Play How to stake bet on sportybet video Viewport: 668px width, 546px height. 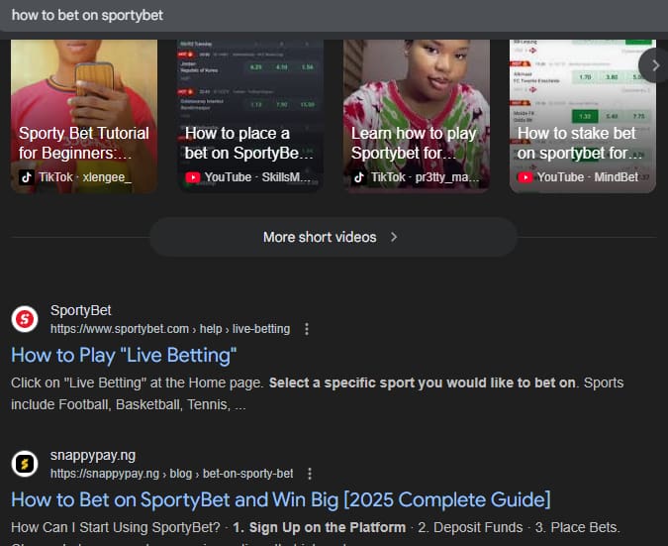coord(582,116)
